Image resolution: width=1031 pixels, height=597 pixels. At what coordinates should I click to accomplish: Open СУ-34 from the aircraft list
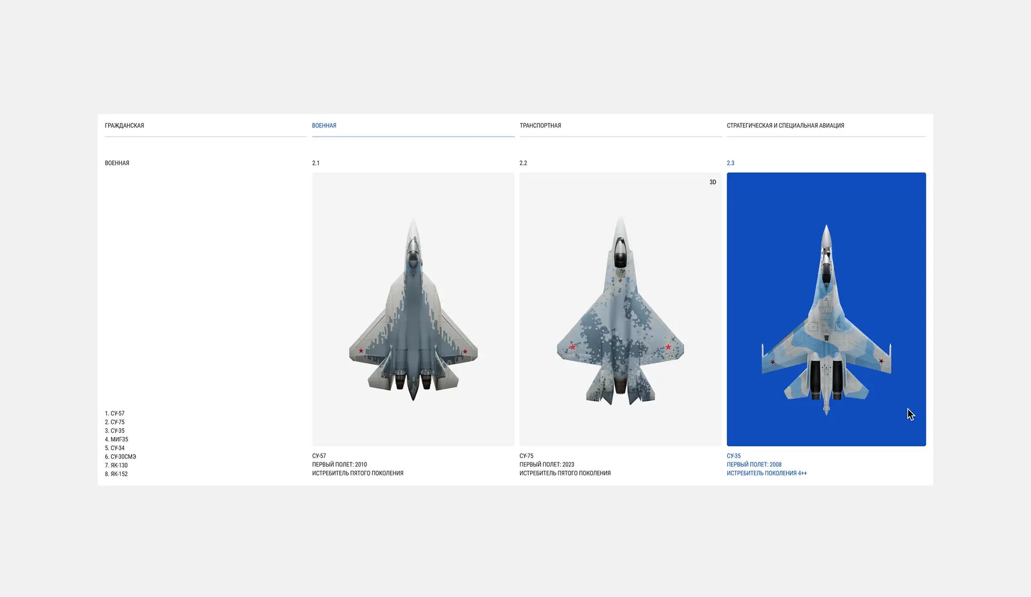[x=115, y=448]
